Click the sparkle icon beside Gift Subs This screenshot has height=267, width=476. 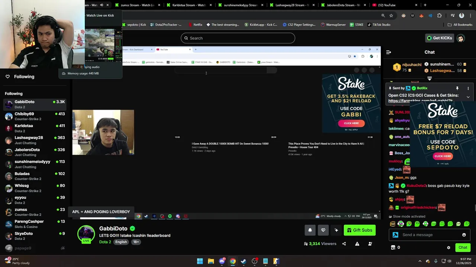click(x=336, y=230)
